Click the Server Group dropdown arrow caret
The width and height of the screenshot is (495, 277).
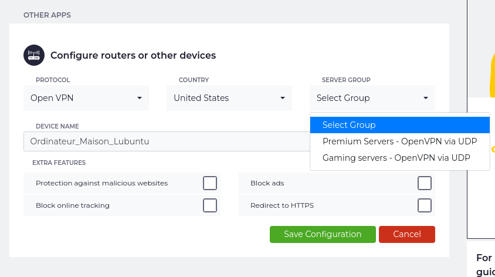[426, 98]
